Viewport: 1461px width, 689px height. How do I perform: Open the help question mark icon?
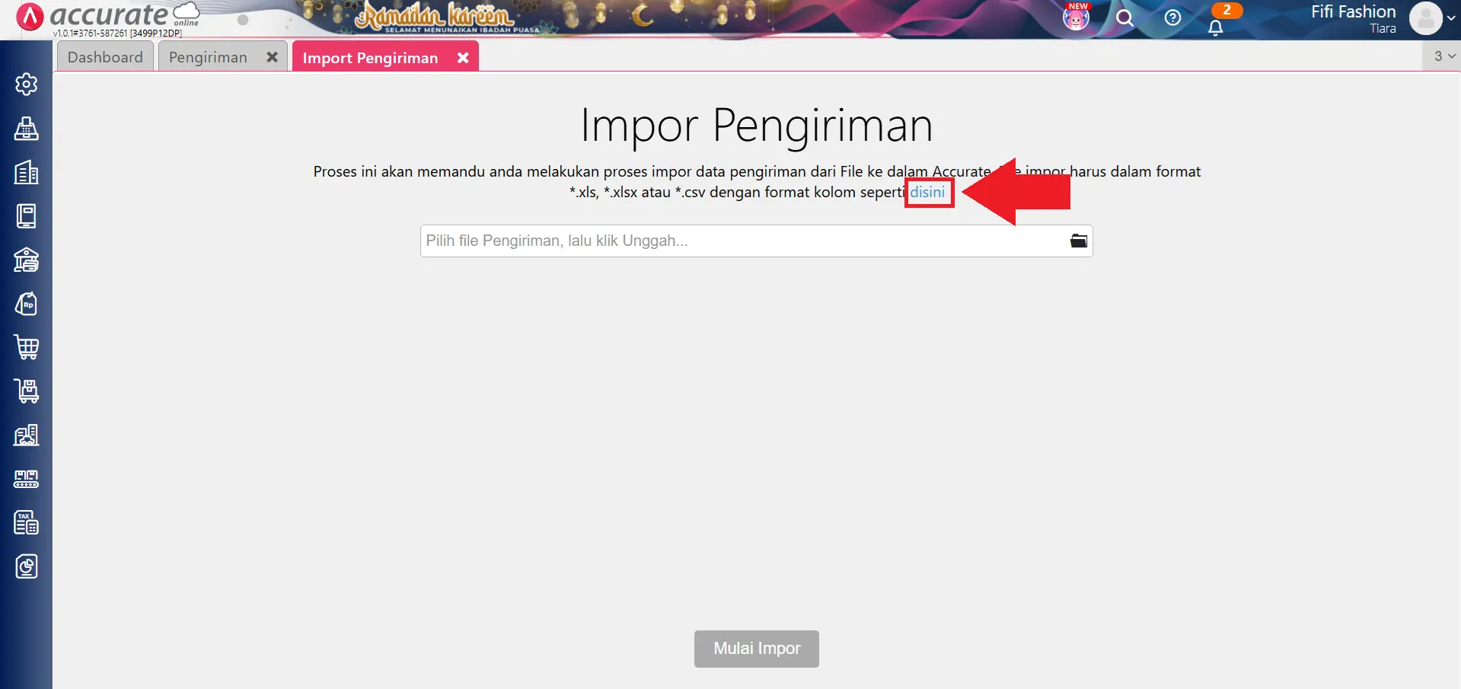point(1172,18)
